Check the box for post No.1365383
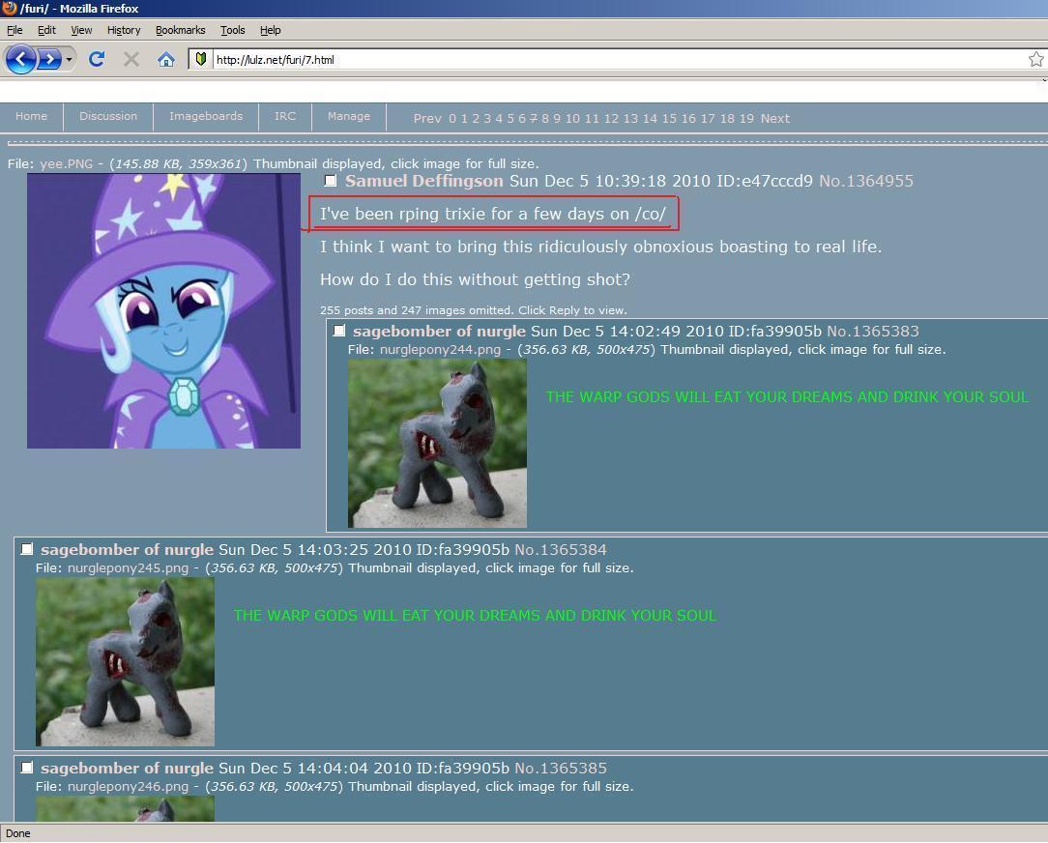Image resolution: width=1048 pixels, height=843 pixels. pos(339,331)
